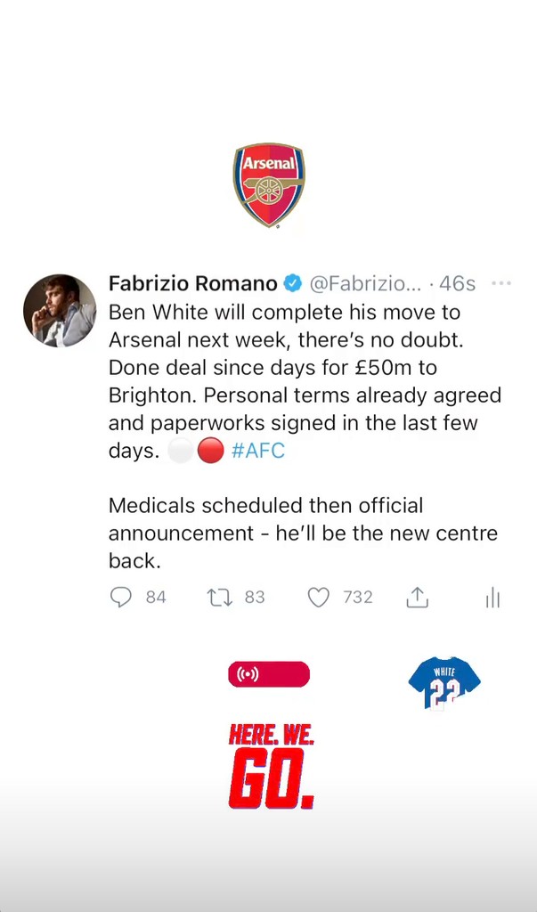Reply to the tweet via speech bubble icon
Screen dimensions: 537x912
[120, 598]
